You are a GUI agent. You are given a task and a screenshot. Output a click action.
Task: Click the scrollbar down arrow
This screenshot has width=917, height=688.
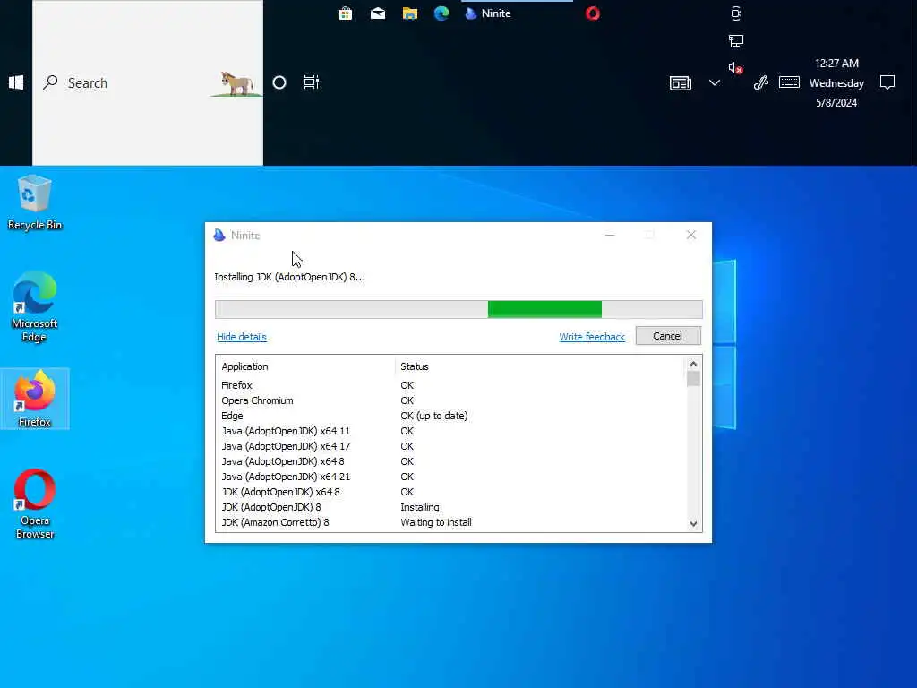tap(693, 523)
